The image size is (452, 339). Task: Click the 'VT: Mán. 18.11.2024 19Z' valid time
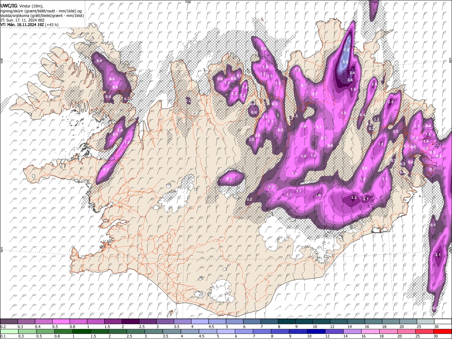coord(22,25)
